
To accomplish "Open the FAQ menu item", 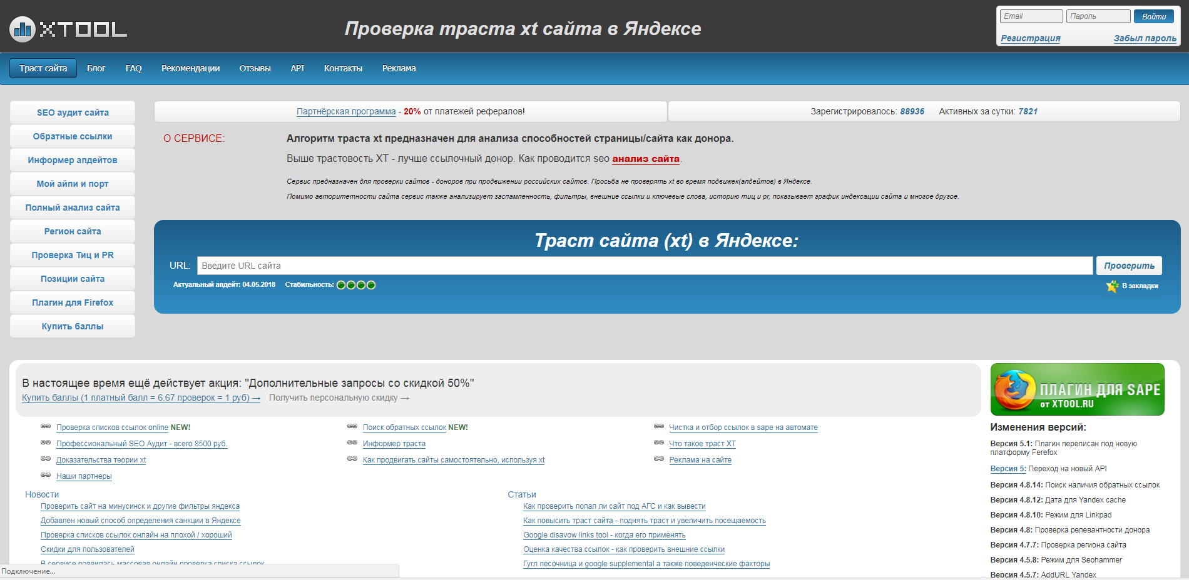I will pos(133,68).
